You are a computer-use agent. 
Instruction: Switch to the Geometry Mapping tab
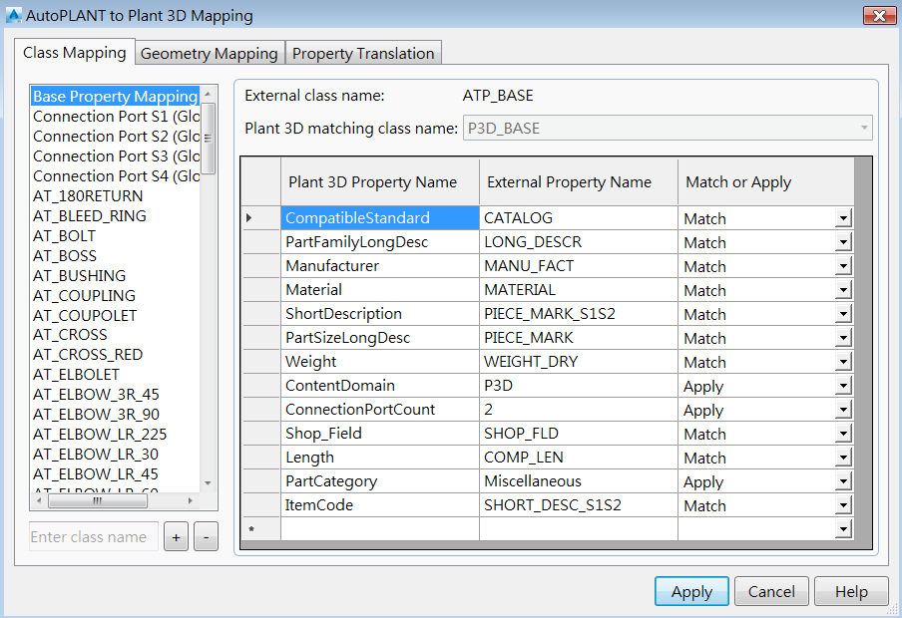(210, 53)
